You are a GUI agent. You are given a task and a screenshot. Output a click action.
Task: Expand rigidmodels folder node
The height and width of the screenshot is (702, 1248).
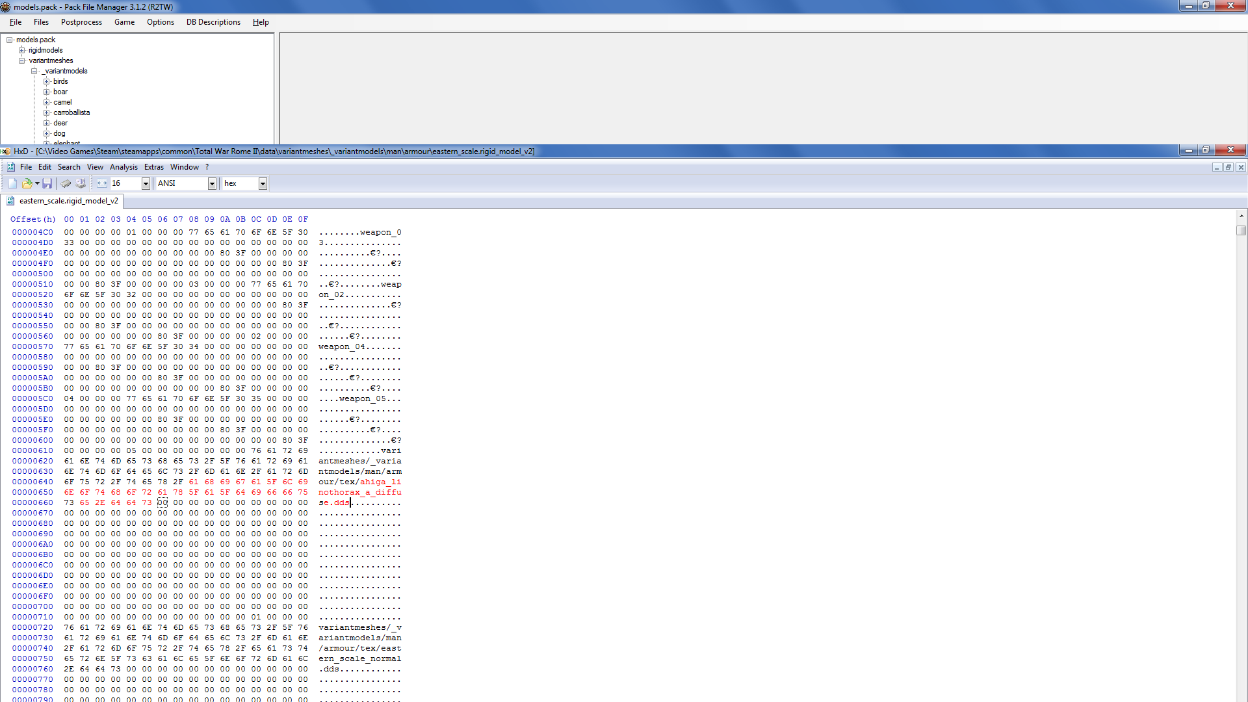pos(21,50)
